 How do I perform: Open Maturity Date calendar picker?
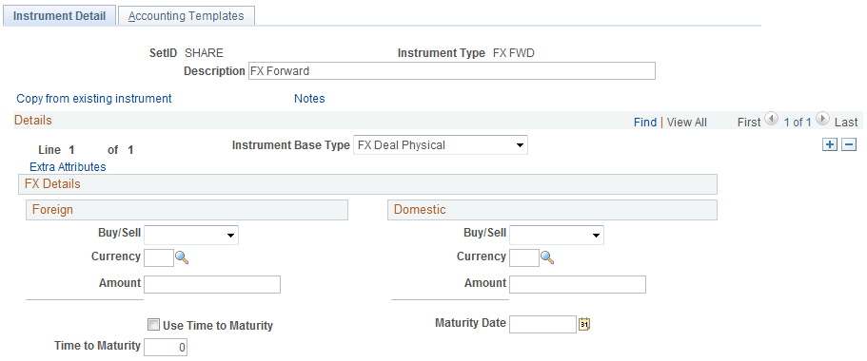click(x=585, y=325)
